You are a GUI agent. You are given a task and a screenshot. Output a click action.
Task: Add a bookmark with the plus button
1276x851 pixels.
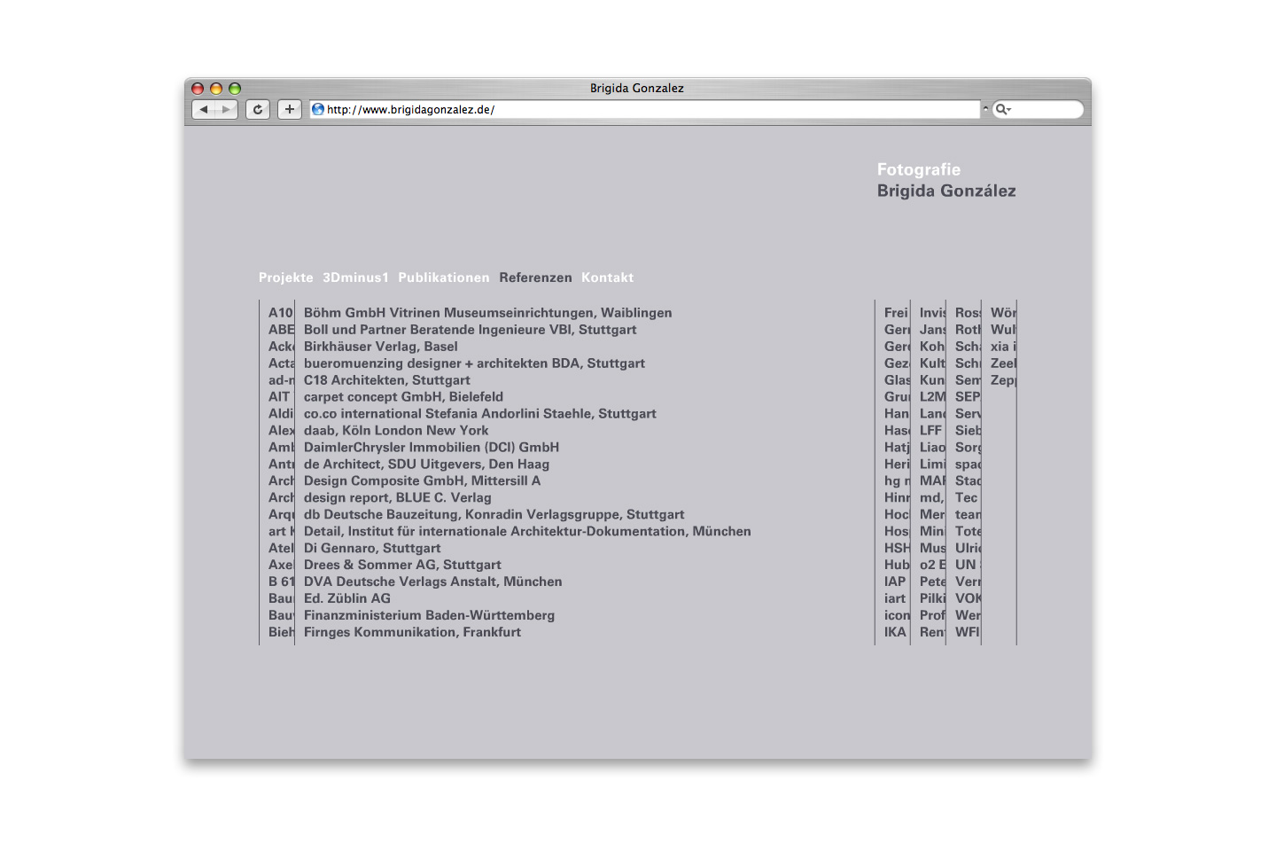(x=290, y=109)
